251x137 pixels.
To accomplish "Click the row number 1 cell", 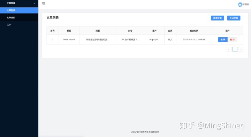I will 53,40.
